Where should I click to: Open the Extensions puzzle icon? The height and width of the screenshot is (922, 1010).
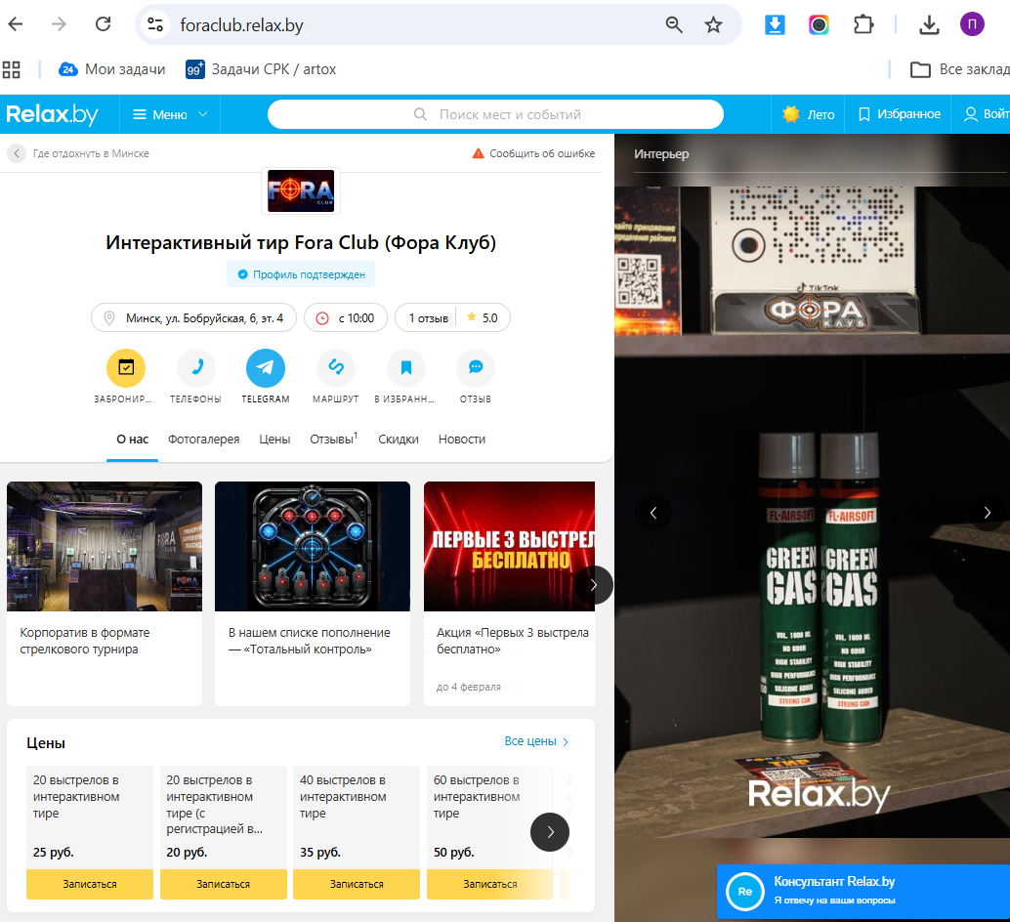[x=863, y=25]
